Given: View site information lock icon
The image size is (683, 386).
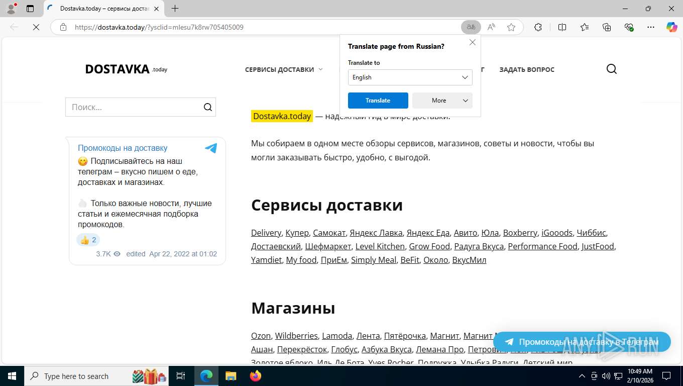Looking at the screenshot, I should click(x=63, y=27).
